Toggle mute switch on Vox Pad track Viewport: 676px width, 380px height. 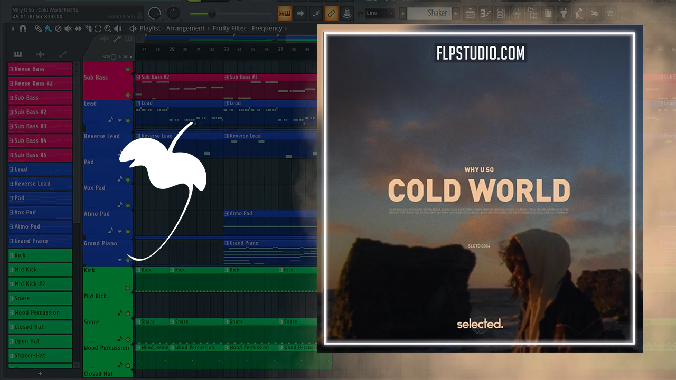128,205
